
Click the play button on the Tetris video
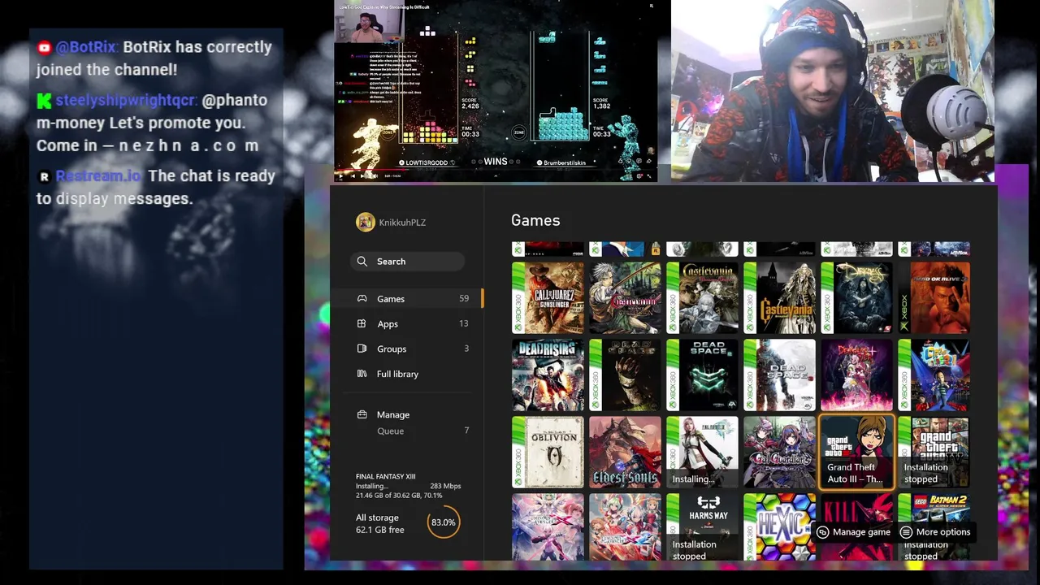(x=340, y=175)
